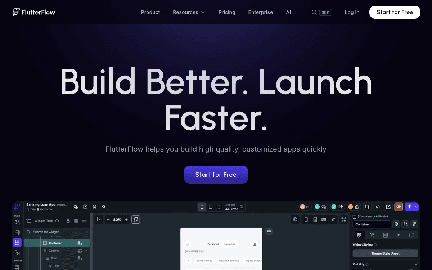
Task: Switch to the Actions tab in properties panel
Action: (372, 235)
